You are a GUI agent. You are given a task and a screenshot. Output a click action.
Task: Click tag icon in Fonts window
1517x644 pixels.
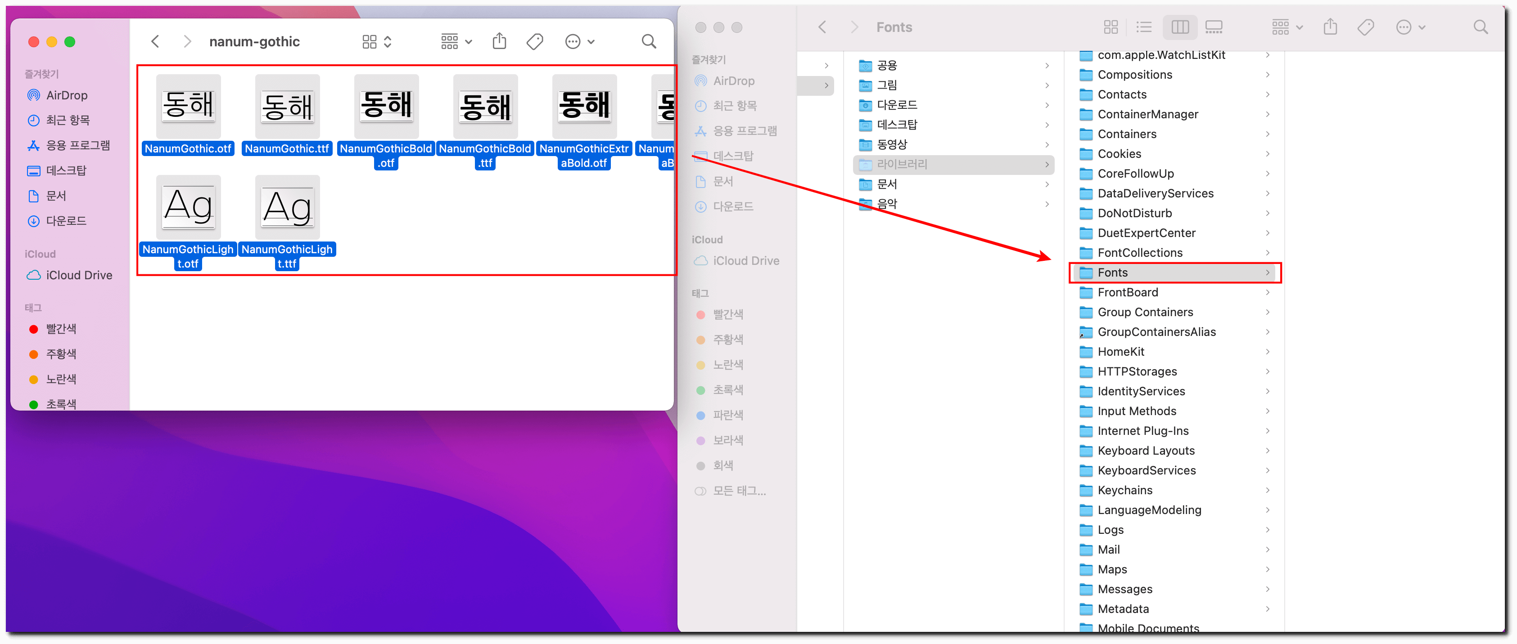(1366, 27)
